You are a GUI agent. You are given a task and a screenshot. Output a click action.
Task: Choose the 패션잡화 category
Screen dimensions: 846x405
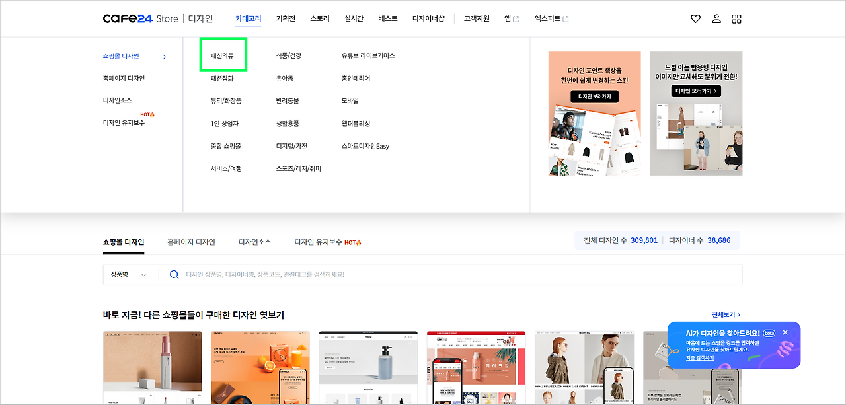tap(222, 78)
